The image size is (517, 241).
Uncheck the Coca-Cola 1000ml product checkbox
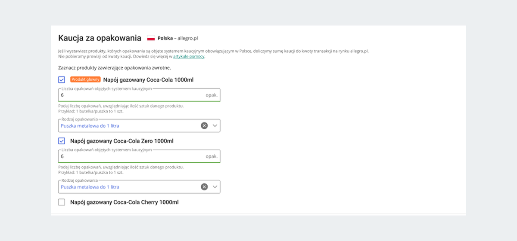click(62, 79)
